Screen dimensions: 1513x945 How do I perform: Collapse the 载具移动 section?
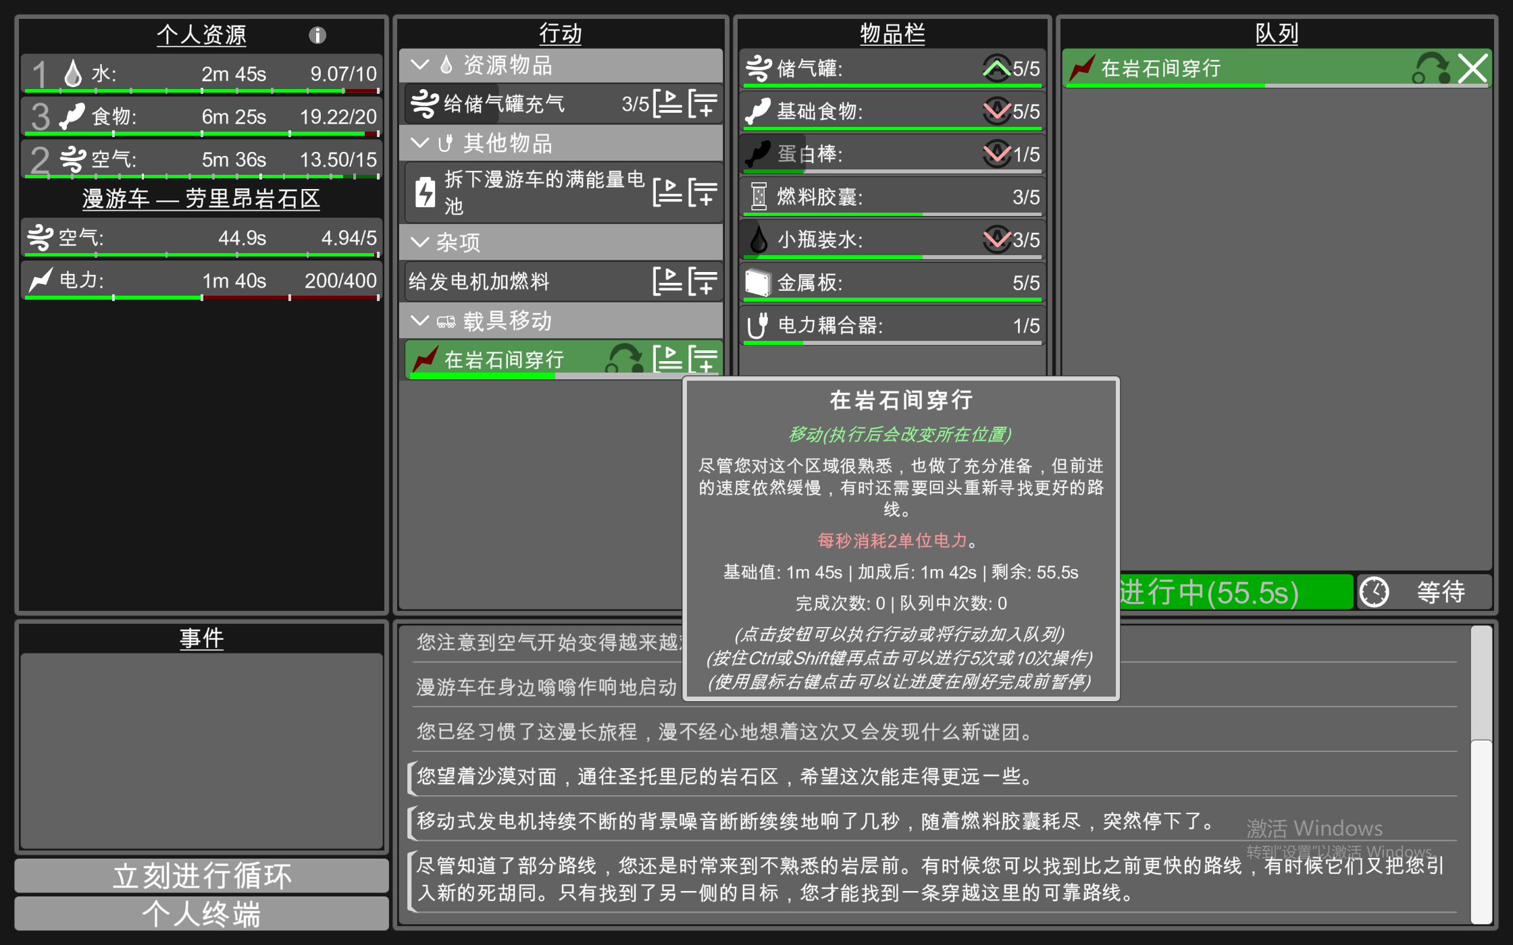420,321
